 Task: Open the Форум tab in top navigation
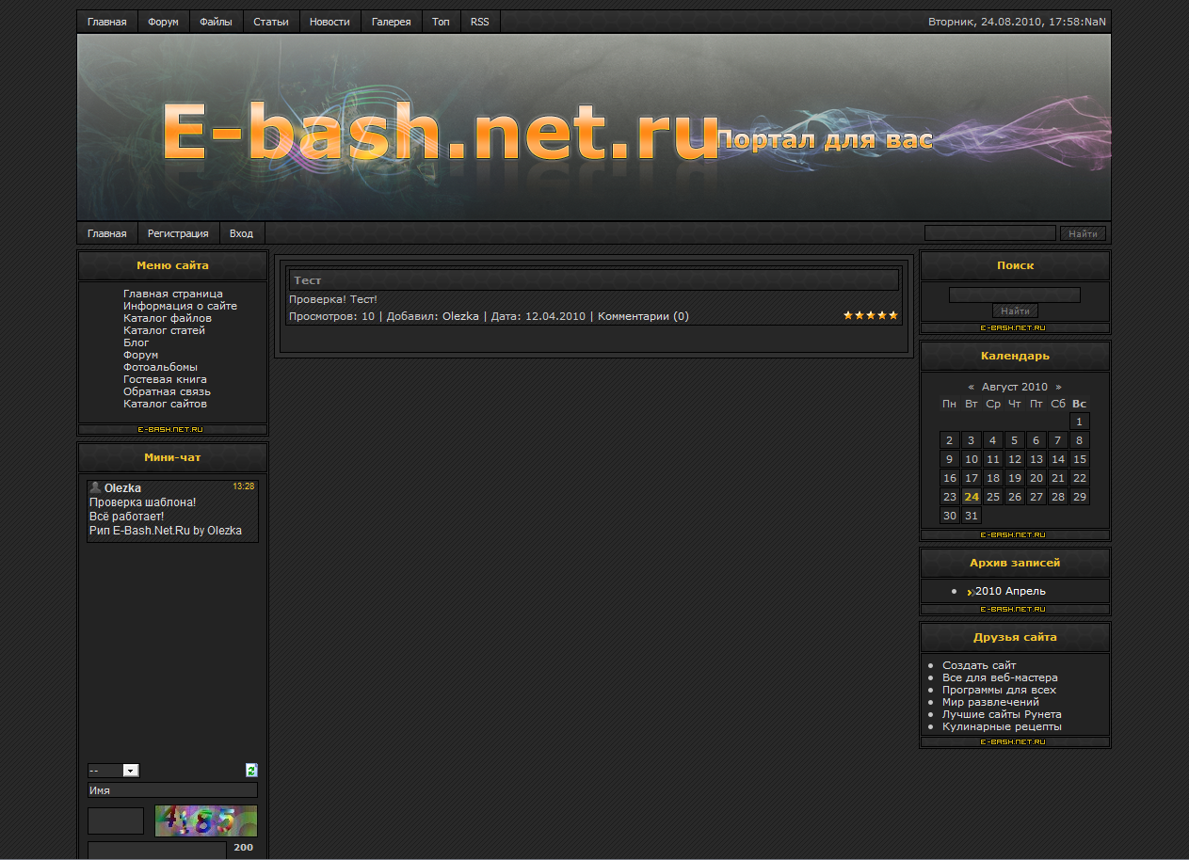(x=163, y=22)
